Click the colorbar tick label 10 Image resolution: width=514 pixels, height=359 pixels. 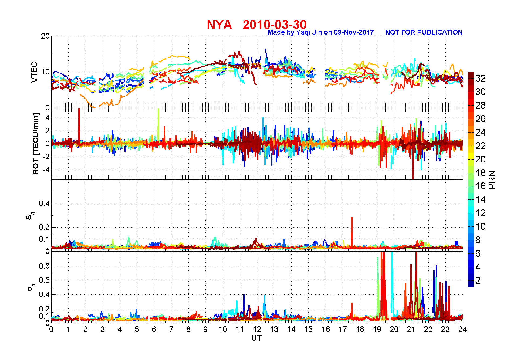pyautogui.click(x=481, y=226)
